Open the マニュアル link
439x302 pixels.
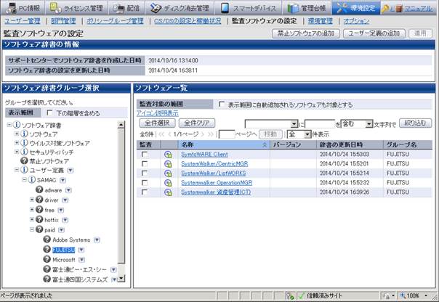tap(418, 9)
